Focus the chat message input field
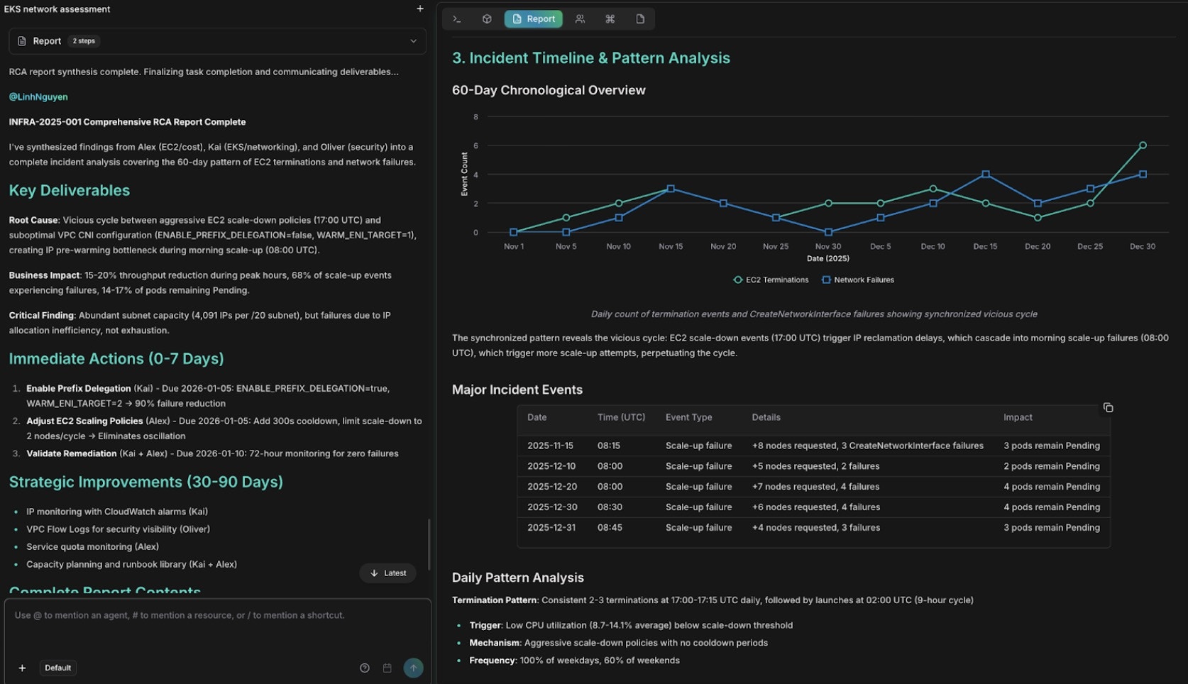The image size is (1188, 684). pos(217,615)
